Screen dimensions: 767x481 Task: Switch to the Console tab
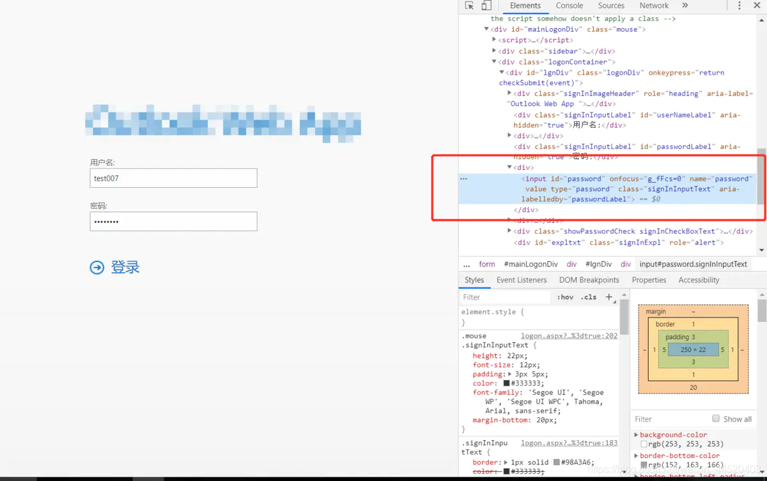tap(569, 5)
